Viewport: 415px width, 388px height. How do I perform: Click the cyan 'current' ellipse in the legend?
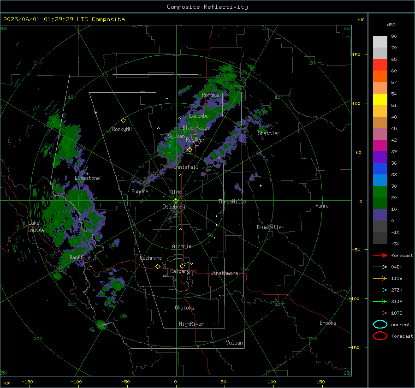tap(380, 324)
